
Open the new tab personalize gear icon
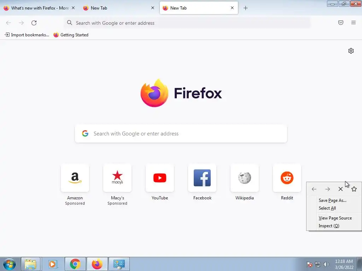coord(351,51)
